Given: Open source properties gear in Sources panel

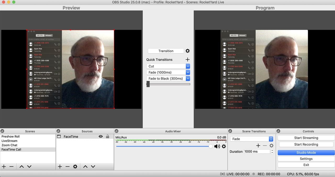Looking at the screenshot, I should tap(75, 167).
